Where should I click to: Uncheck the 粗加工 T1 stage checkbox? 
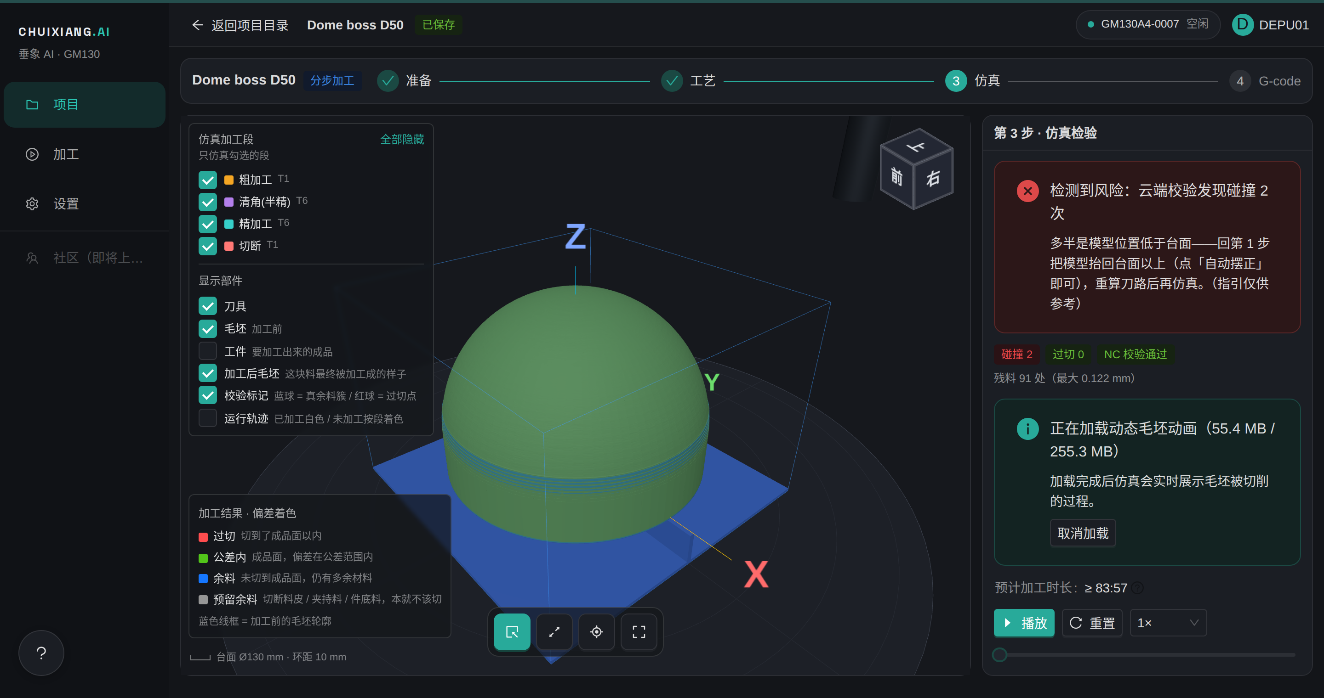[208, 180]
